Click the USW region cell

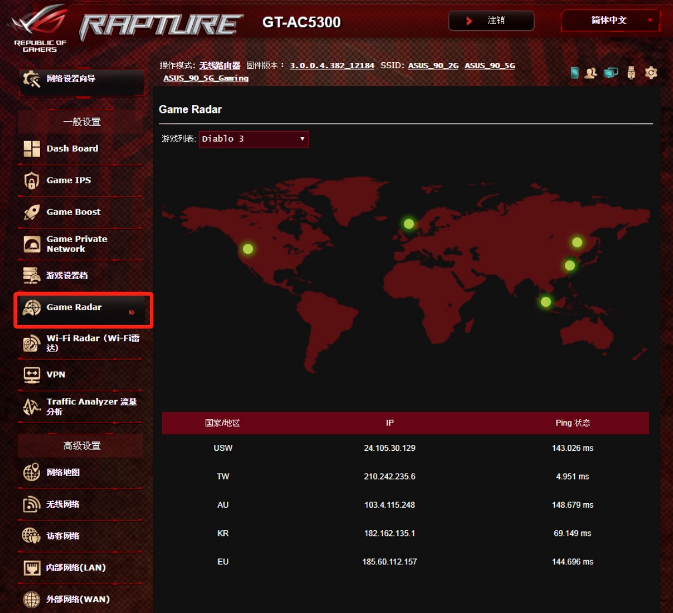[x=223, y=448]
